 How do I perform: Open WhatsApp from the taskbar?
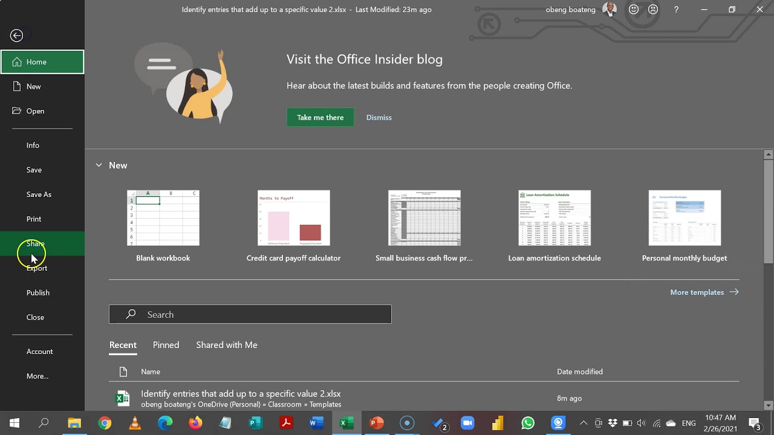528,423
